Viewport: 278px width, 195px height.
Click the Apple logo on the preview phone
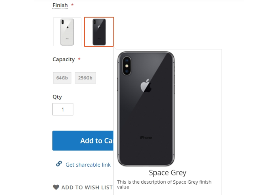[x=145, y=86]
